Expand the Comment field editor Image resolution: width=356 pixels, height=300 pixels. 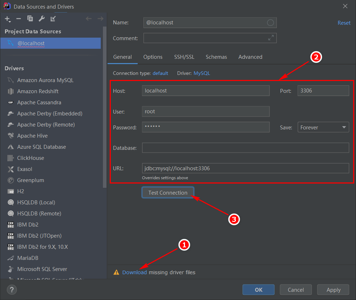point(271,38)
